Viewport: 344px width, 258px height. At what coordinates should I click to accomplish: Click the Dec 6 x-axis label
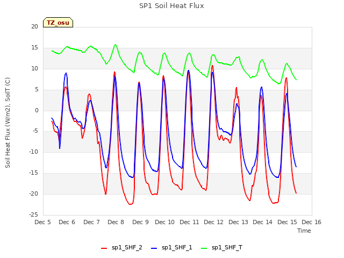pyautogui.click(x=67, y=222)
